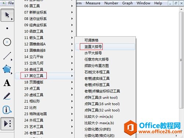Click the vertical scrollbar thumb

(181, 60)
